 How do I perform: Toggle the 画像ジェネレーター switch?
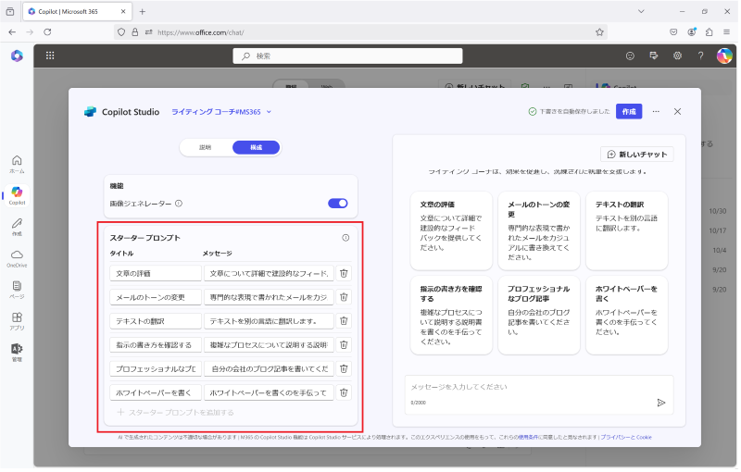338,203
